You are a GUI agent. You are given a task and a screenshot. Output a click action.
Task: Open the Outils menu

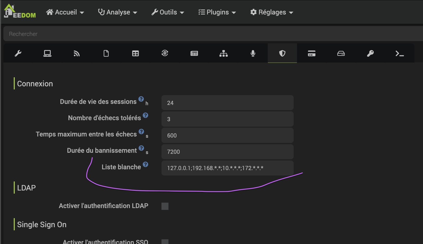(x=168, y=12)
